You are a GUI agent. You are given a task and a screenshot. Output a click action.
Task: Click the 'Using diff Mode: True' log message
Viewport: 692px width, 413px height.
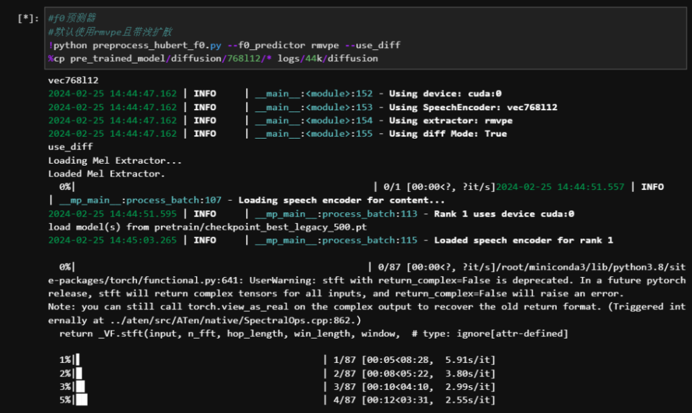click(x=448, y=134)
